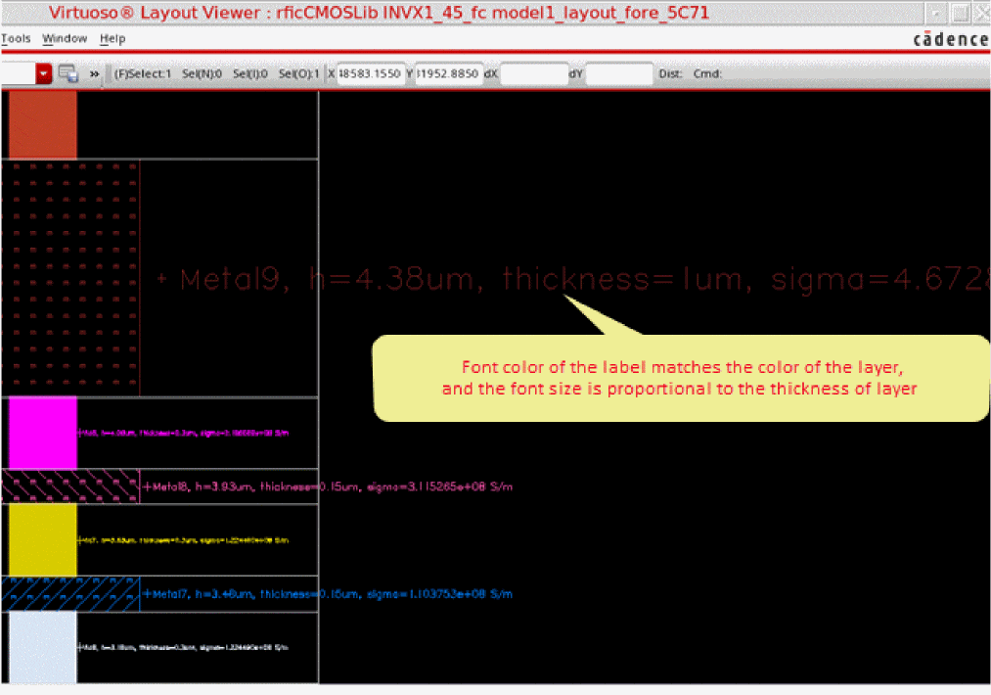This screenshot has width=991, height=695.
Task: Click the blue hatched Metal7 strip
Action: pyautogui.click(x=70, y=594)
